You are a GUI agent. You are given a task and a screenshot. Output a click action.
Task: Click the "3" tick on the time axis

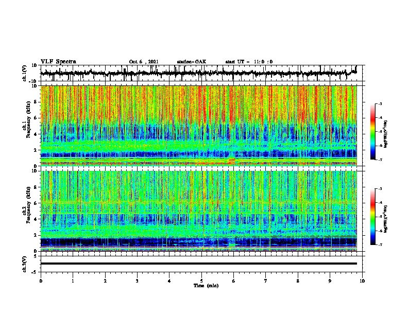[x=137, y=281]
